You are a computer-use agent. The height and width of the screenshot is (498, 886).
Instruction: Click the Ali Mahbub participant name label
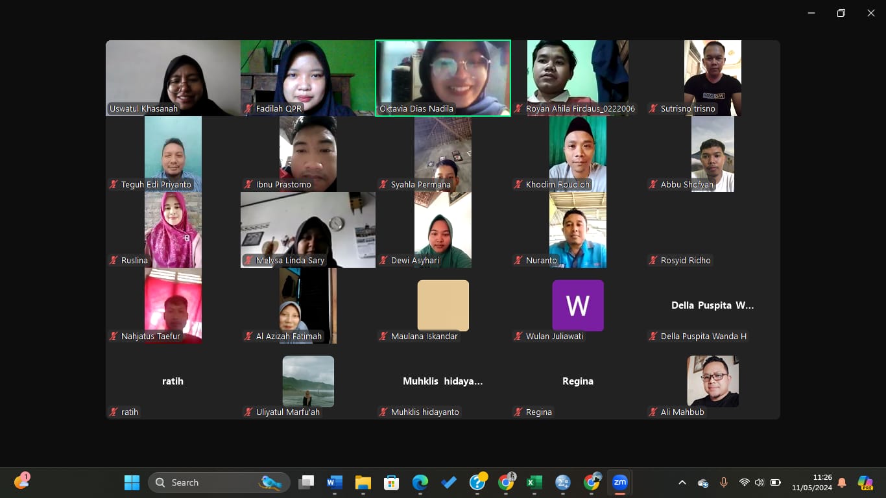(682, 412)
